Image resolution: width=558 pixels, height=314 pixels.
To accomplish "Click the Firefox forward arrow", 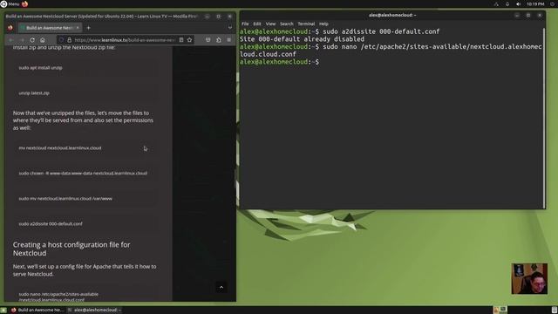I will point(22,40).
